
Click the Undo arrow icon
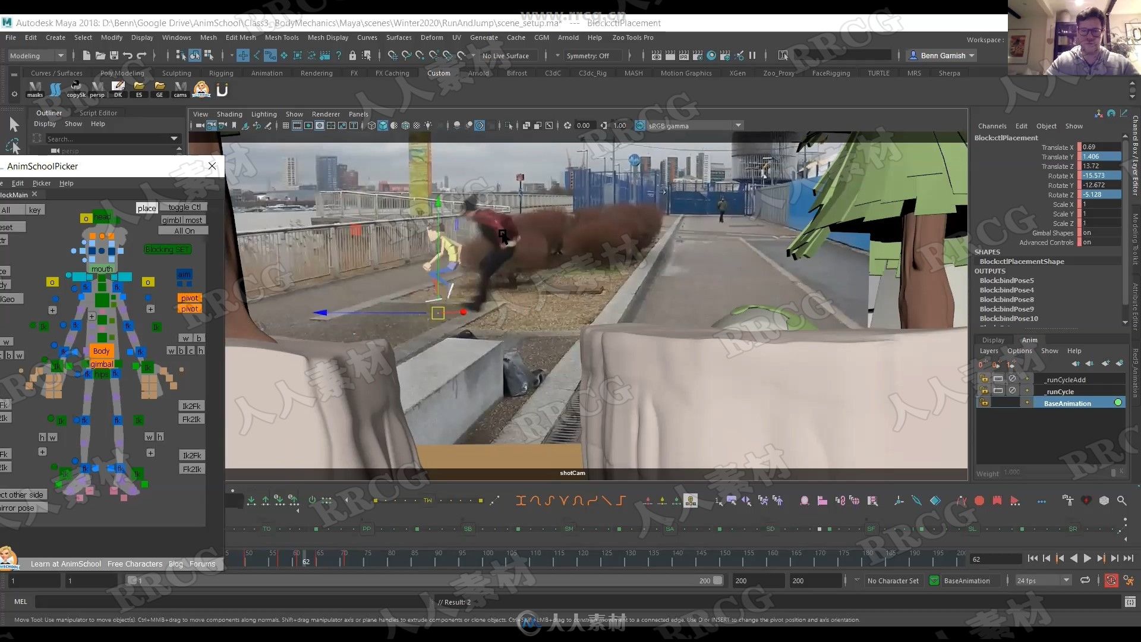[128, 55]
